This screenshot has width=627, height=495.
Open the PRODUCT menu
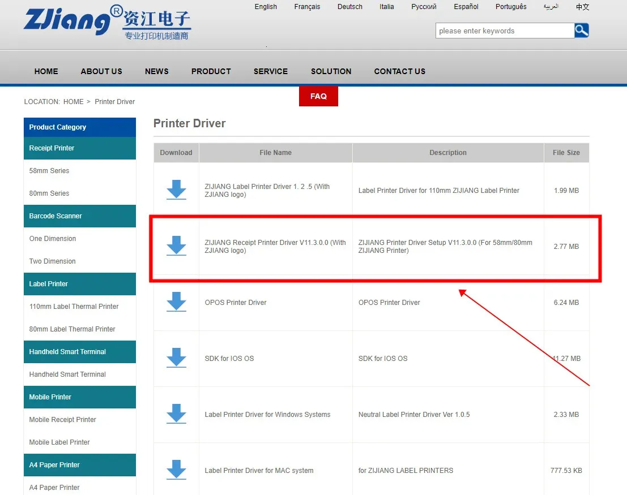point(211,71)
